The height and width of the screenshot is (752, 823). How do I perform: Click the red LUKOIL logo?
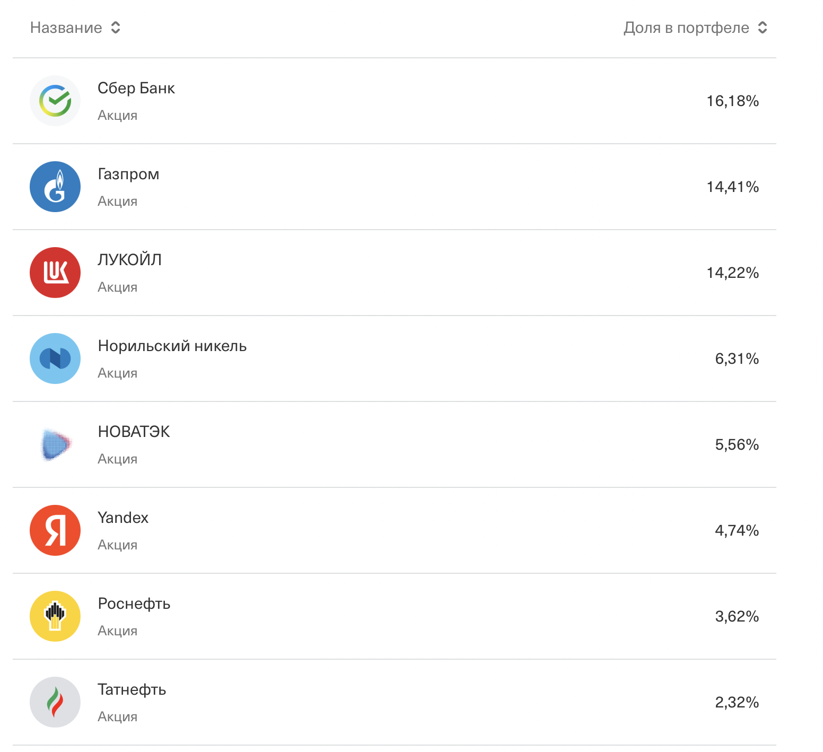click(55, 273)
